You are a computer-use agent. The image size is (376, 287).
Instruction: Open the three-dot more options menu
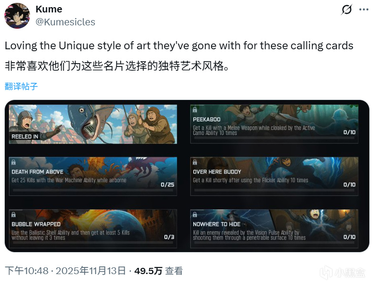click(x=364, y=10)
